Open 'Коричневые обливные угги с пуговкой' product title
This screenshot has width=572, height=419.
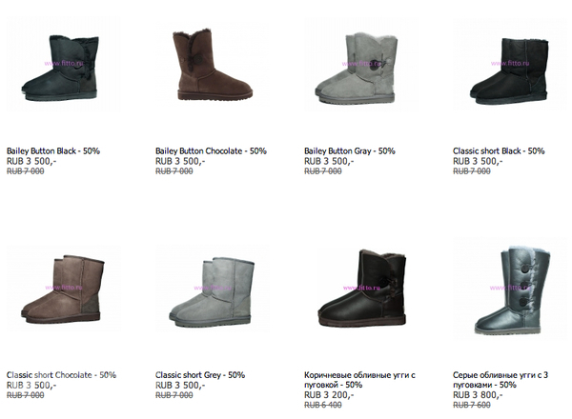pos(359,380)
